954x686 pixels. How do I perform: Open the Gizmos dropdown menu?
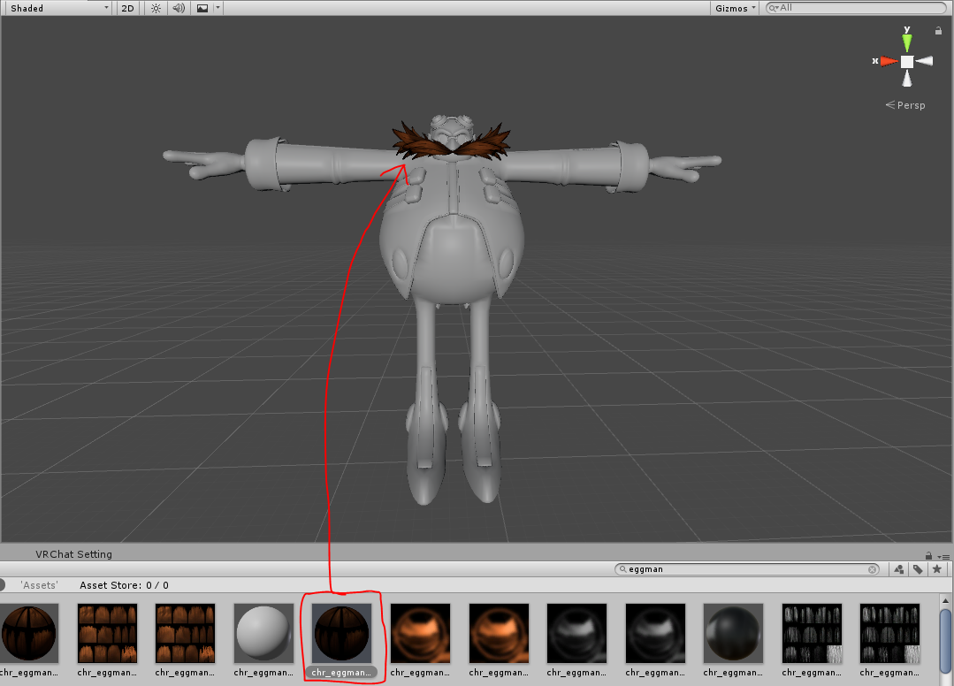735,8
